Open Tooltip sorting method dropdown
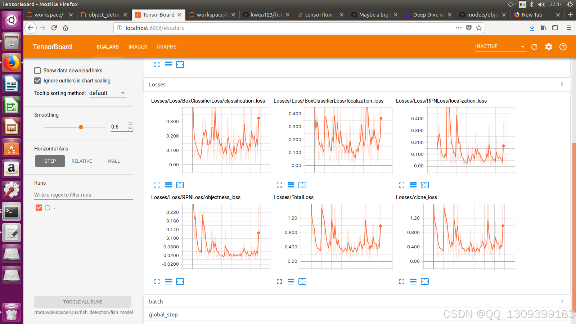The width and height of the screenshot is (576, 324). point(108,93)
